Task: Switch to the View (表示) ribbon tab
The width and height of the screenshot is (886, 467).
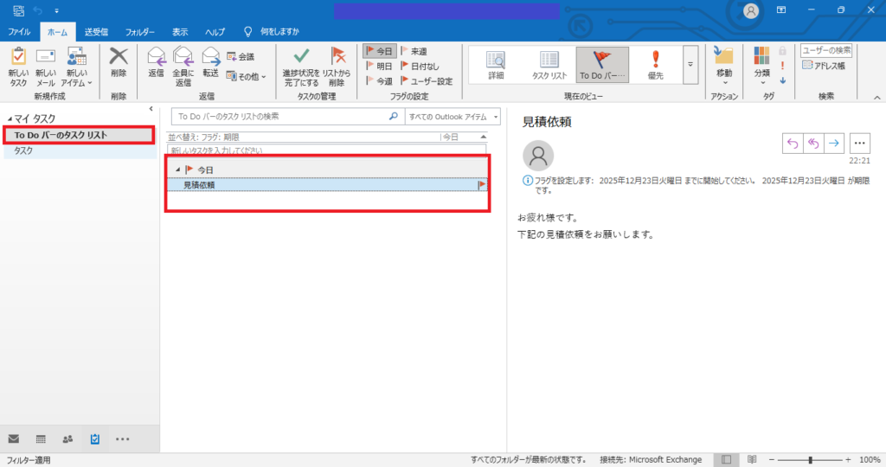Action: click(x=180, y=32)
